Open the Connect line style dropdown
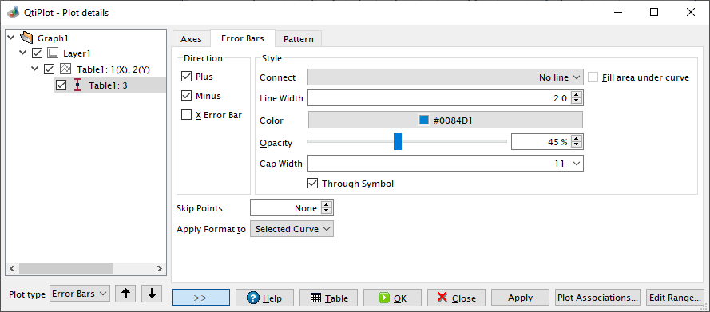 pos(445,77)
